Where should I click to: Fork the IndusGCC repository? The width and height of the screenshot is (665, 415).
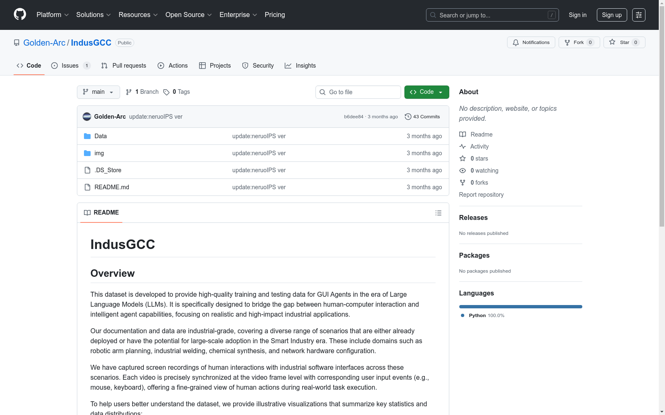(x=579, y=42)
